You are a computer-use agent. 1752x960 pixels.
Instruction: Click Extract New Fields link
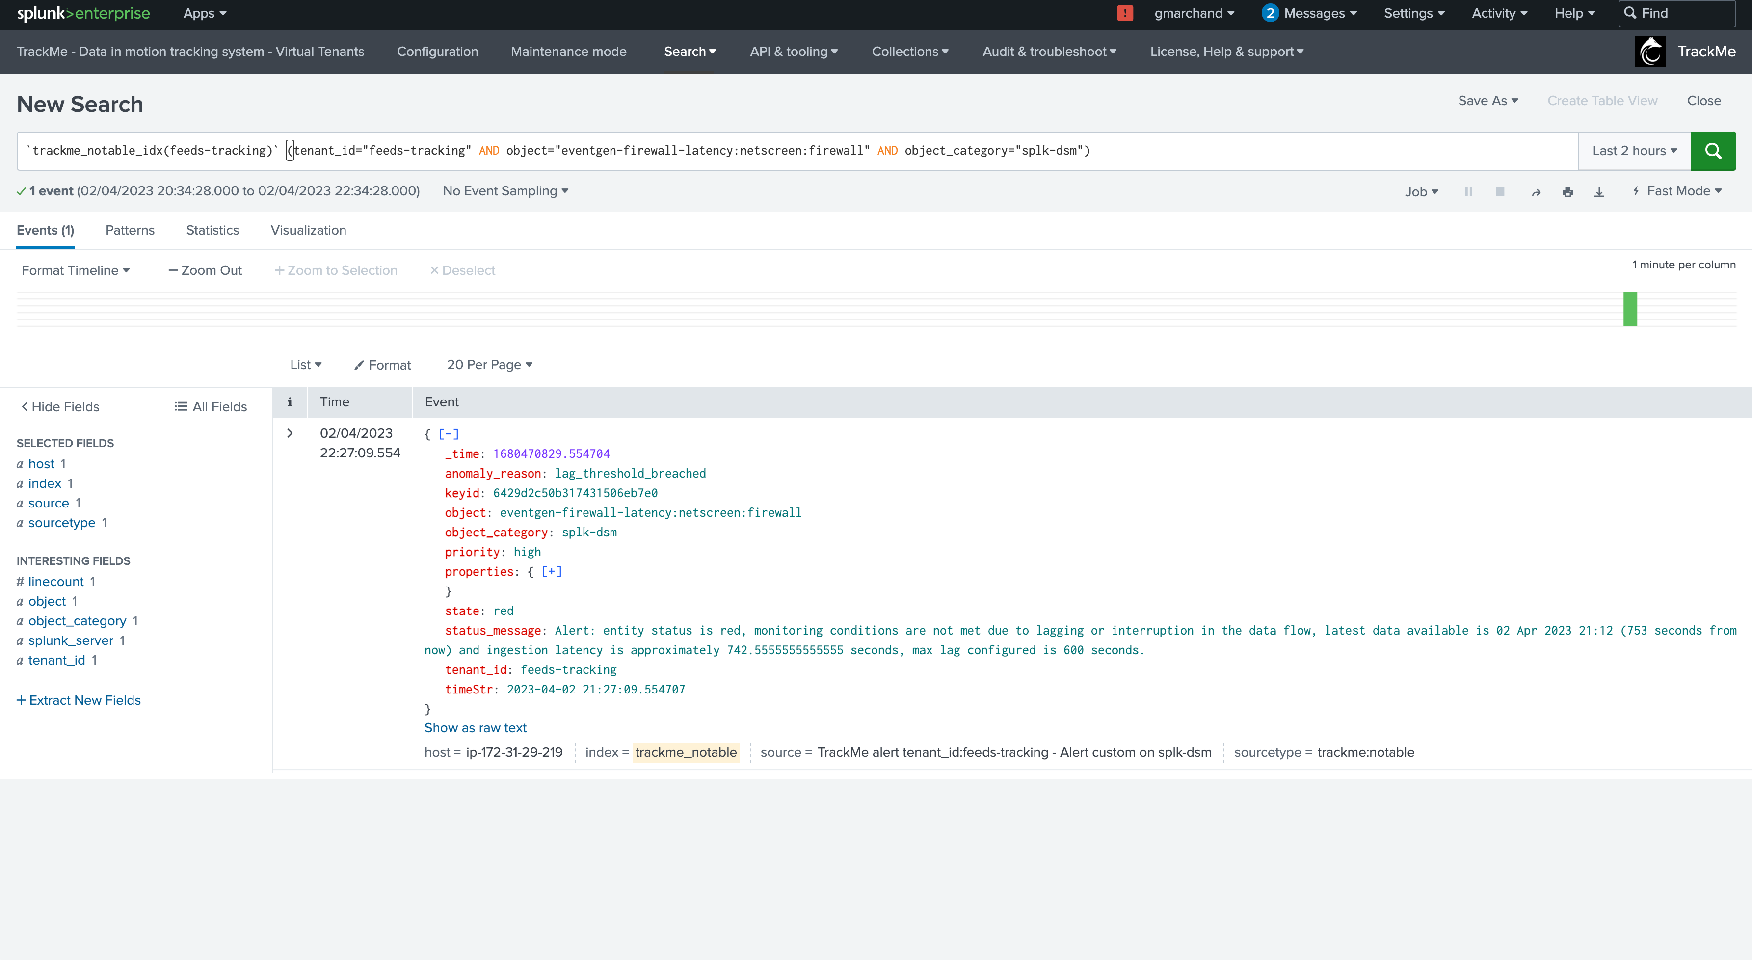(x=79, y=701)
